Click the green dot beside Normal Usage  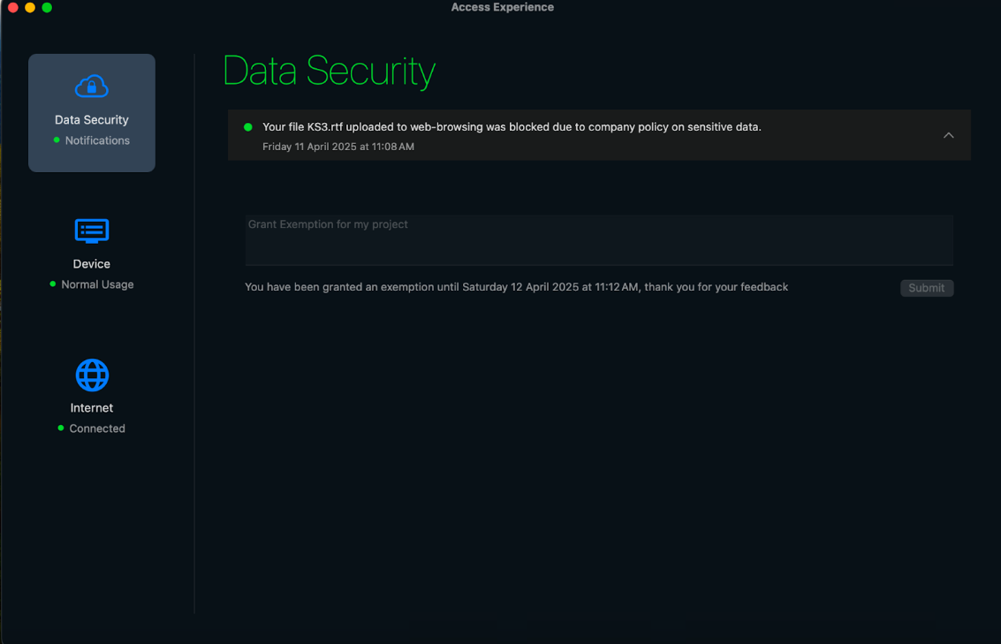pyautogui.click(x=53, y=284)
